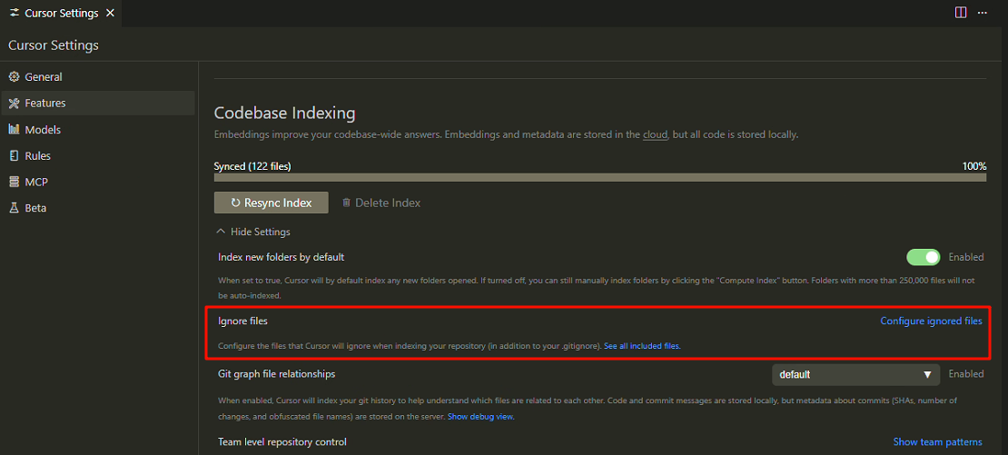Open the Git graph default dropdown

(x=855, y=375)
